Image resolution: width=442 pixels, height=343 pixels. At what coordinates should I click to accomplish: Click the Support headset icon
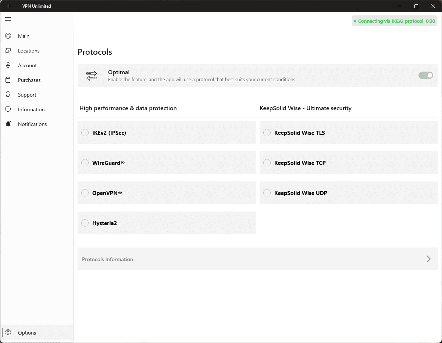(x=8, y=95)
